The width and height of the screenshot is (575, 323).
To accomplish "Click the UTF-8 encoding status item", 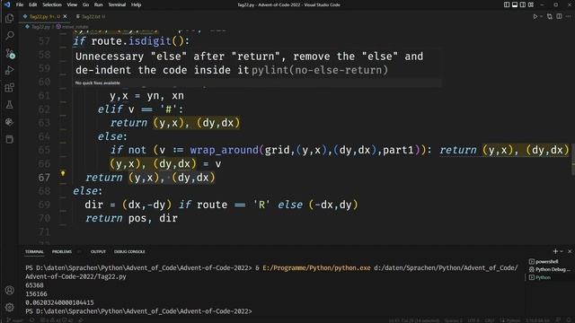I will click(x=473, y=320).
